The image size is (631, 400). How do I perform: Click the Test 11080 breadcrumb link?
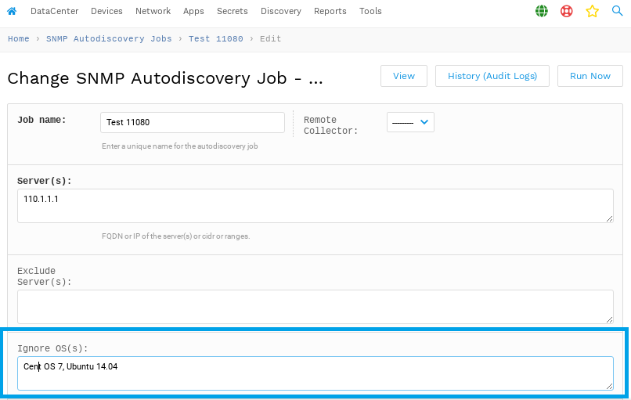point(215,38)
